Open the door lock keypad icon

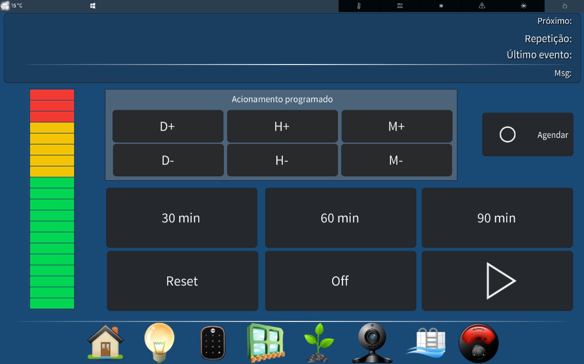click(x=213, y=343)
